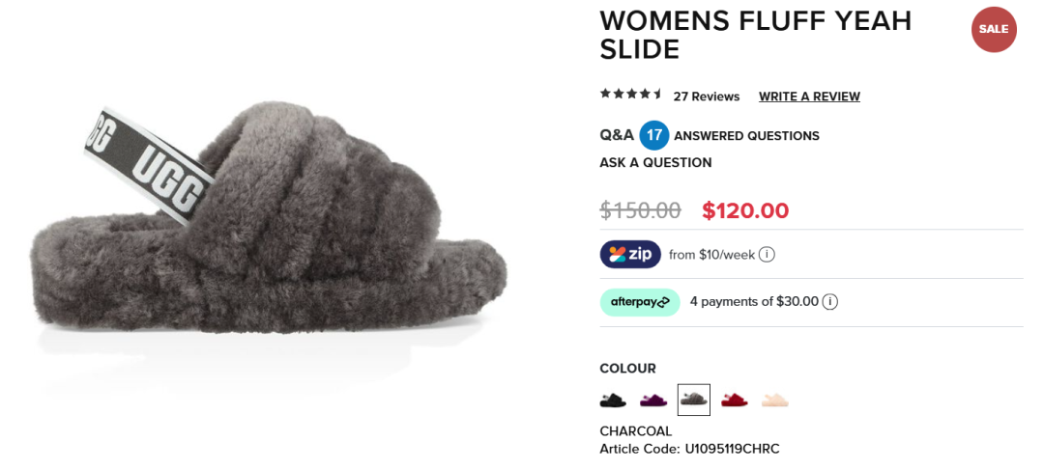Image resolution: width=1044 pixels, height=470 pixels.
Task: Click the article code U1095119CHRC text
Action: coord(690,449)
